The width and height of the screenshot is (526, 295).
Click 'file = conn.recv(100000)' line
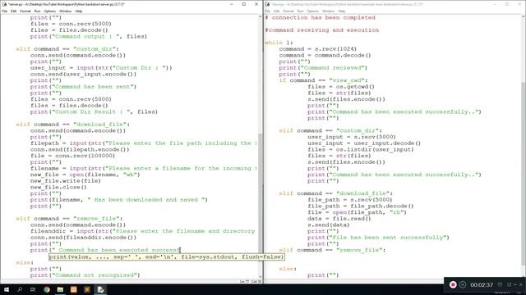tap(72, 156)
